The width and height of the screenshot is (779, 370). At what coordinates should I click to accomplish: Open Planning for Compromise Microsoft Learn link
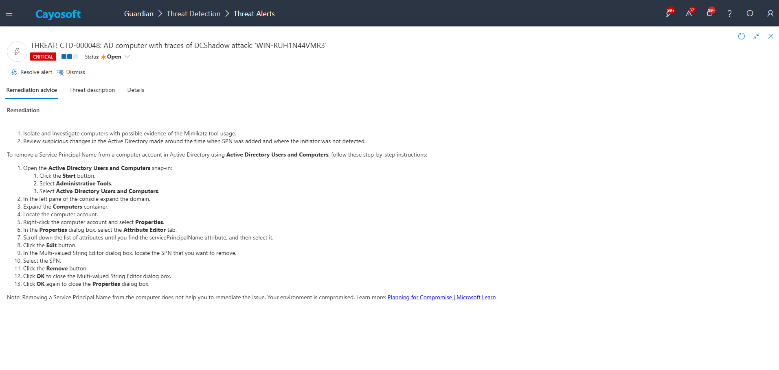(x=441, y=298)
